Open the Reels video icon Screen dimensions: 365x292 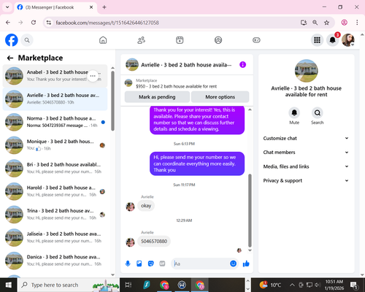coord(180,40)
